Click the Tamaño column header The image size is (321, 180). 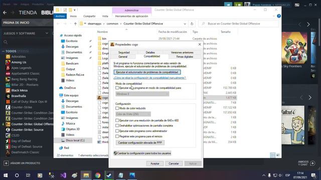(226, 32)
